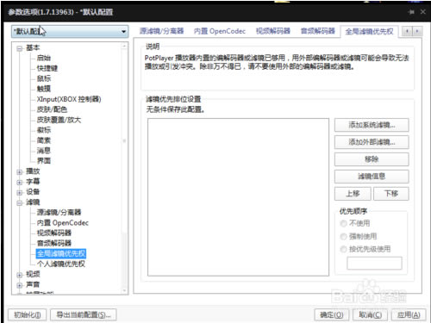Select 视频解码器 tree item
The height and width of the screenshot is (323, 431).
click(54, 233)
